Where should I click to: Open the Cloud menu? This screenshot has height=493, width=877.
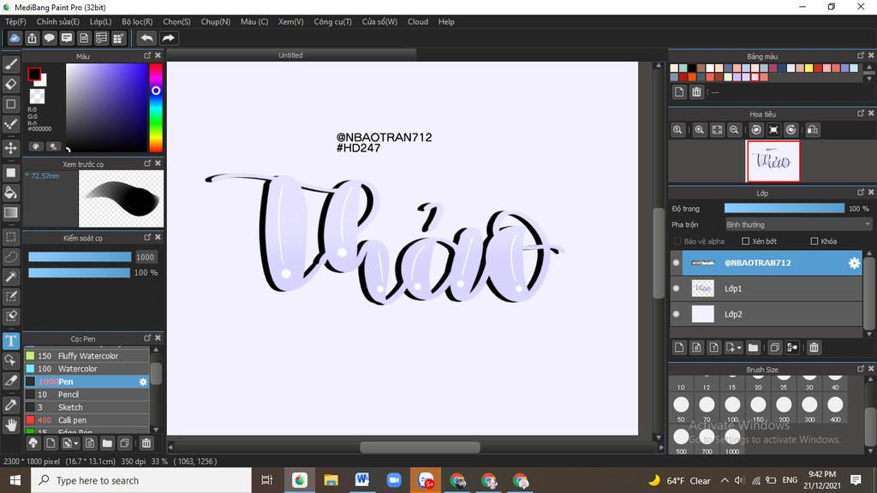[x=418, y=21]
